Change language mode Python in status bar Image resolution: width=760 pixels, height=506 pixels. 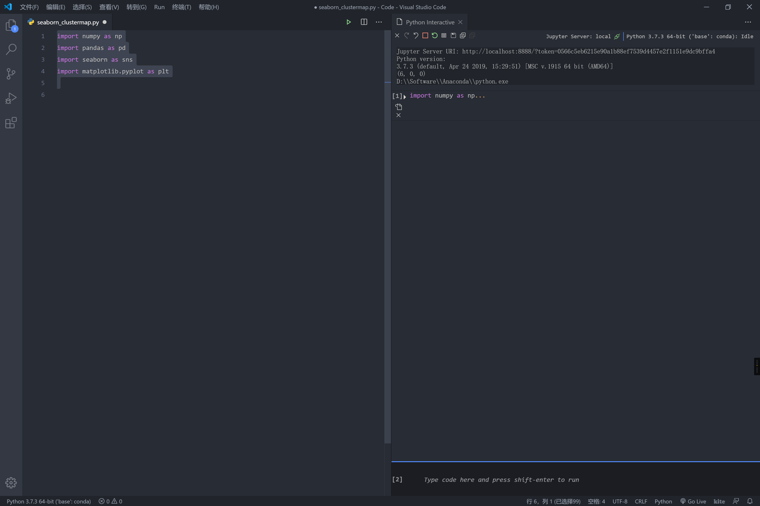click(x=663, y=501)
